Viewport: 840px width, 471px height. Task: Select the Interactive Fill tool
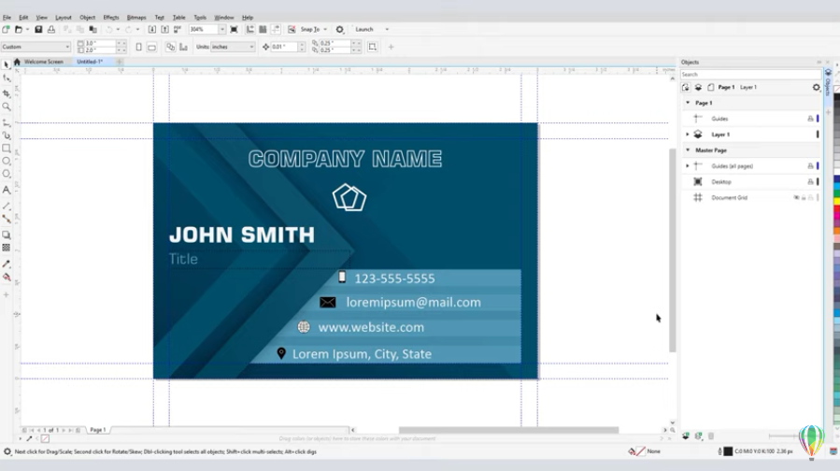7,277
